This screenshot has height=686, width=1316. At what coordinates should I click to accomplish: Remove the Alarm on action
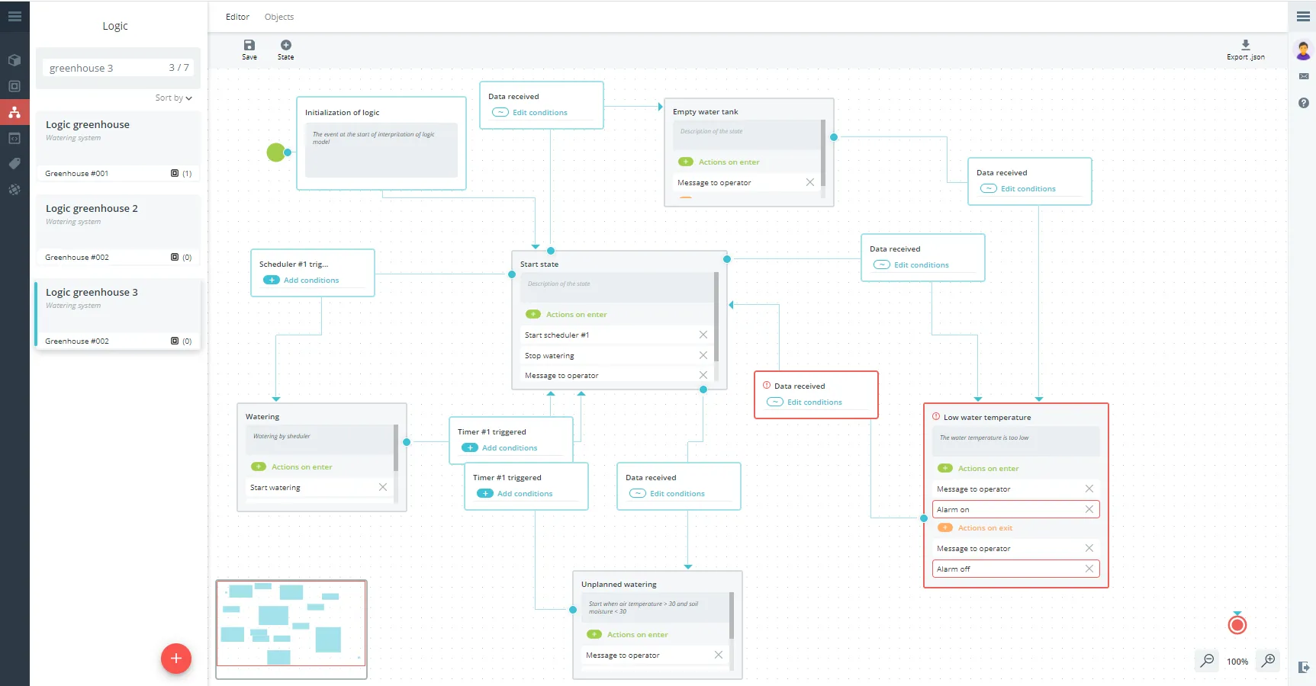pyautogui.click(x=1089, y=509)
